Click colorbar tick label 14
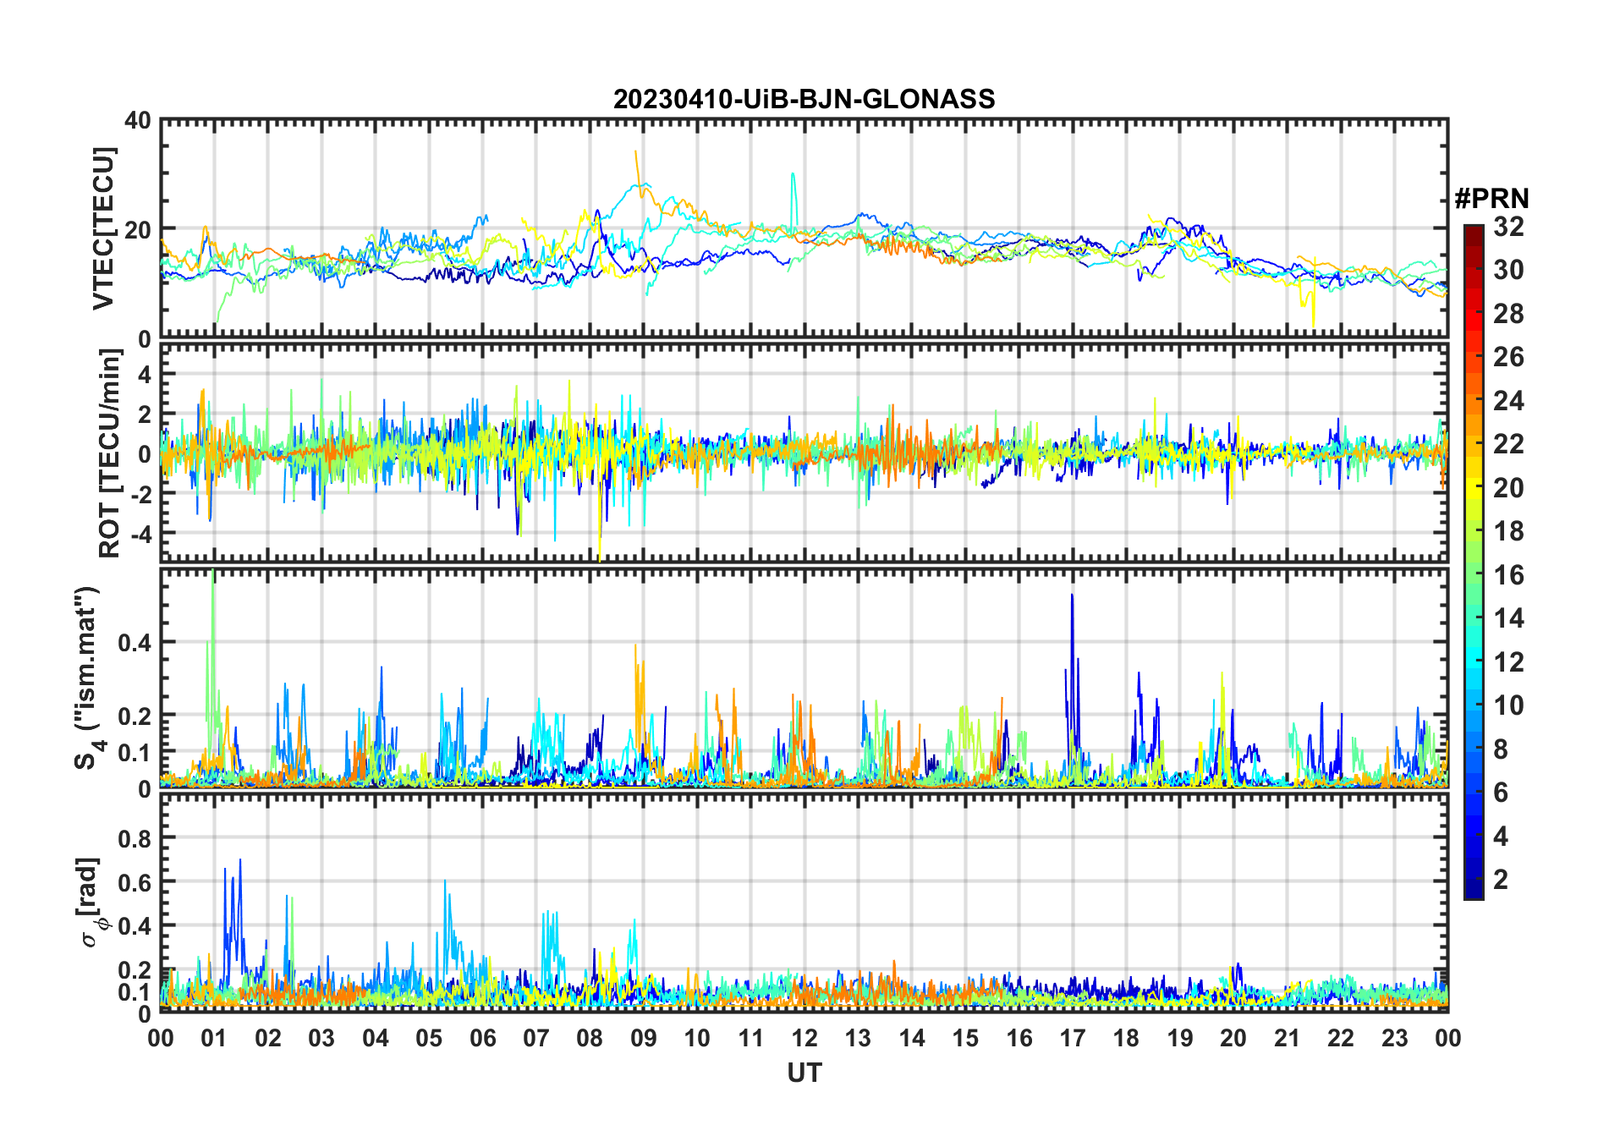 1508,618
